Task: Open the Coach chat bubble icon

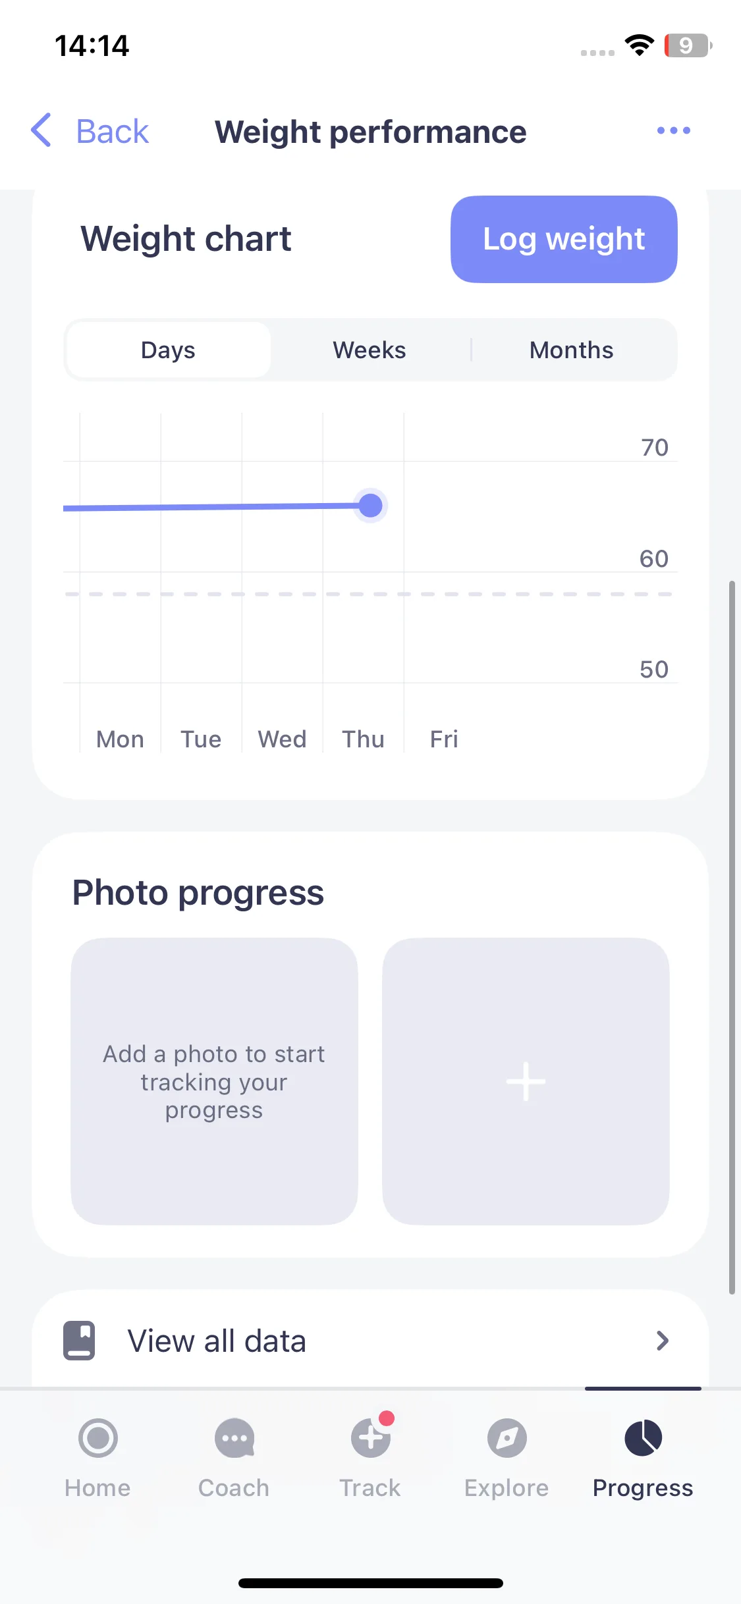Action: tap(234, 1438)
